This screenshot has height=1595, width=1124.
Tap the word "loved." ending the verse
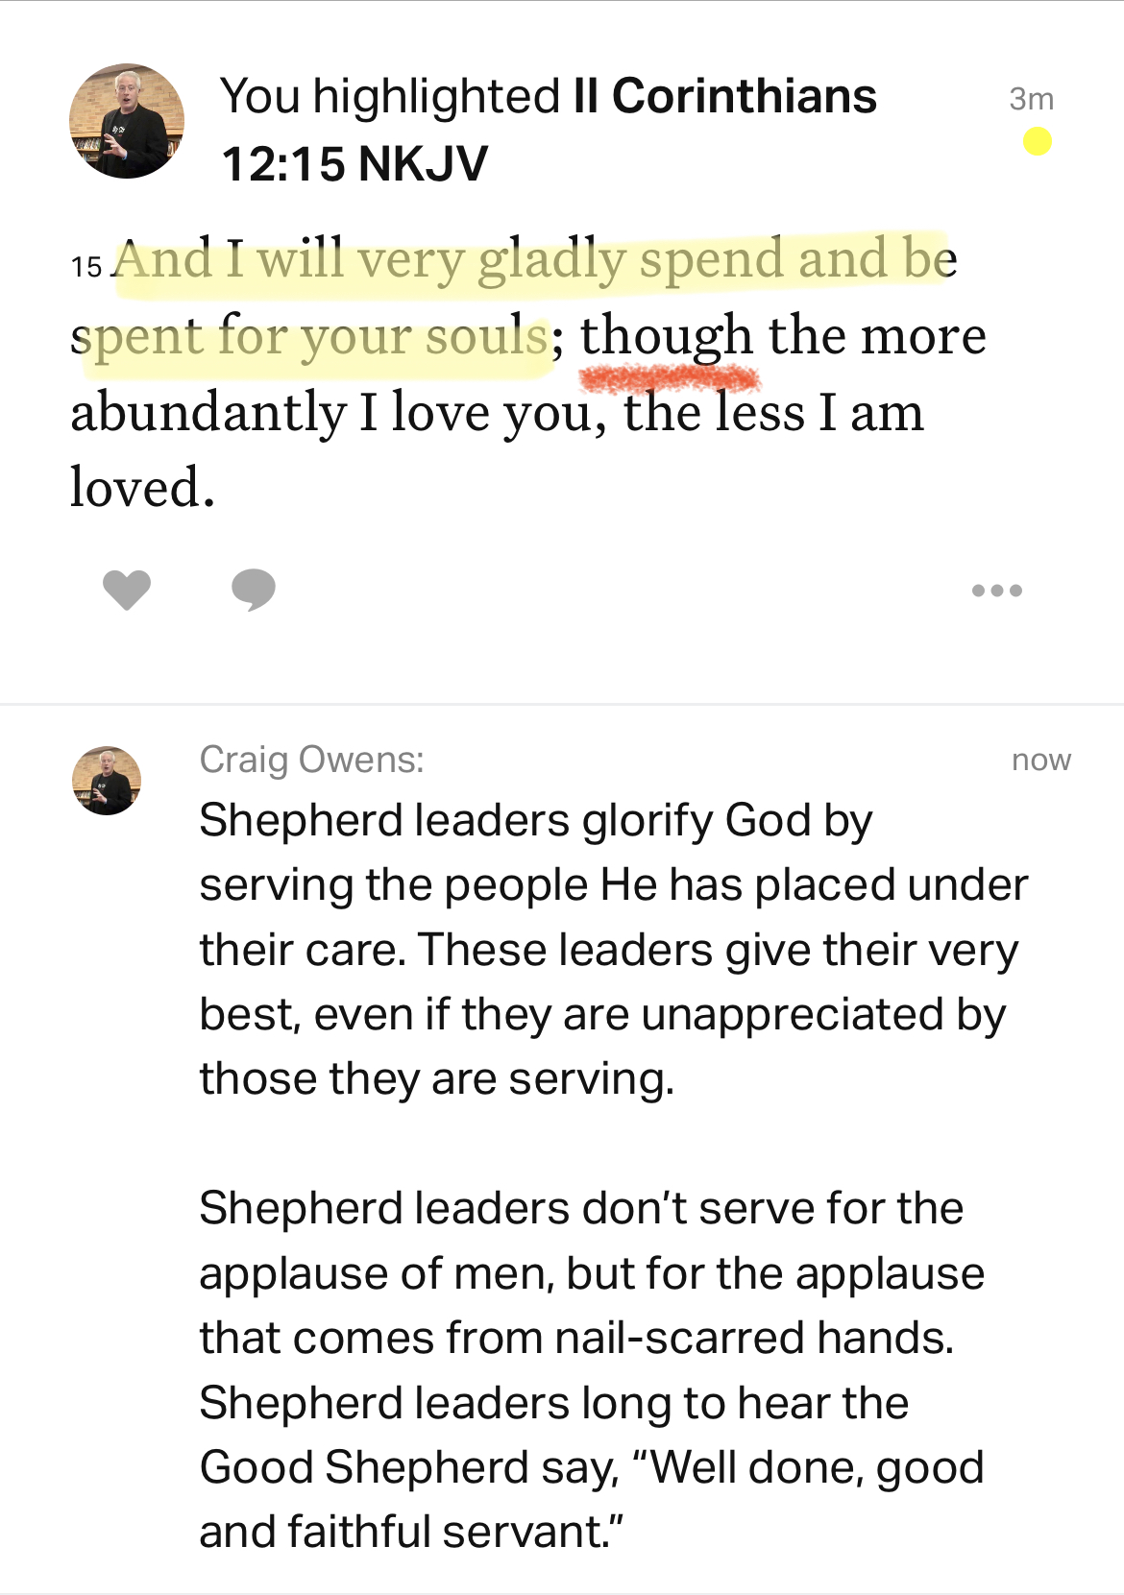click(142, 488)
